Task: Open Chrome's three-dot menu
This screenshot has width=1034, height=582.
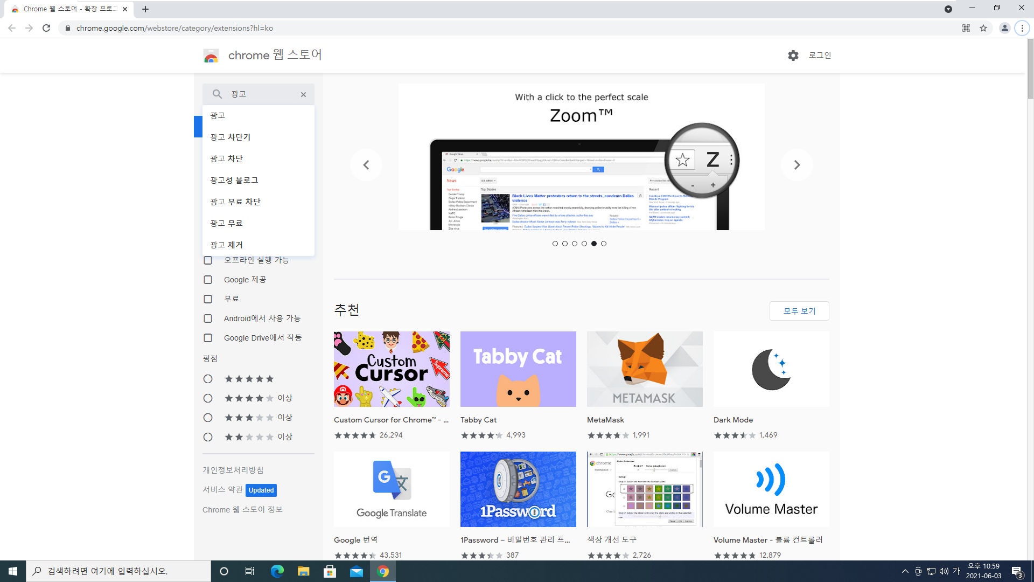Action: pos(1022,28)
